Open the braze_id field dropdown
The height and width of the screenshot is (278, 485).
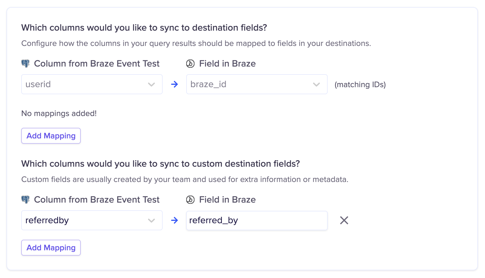[x=257, y=84]
